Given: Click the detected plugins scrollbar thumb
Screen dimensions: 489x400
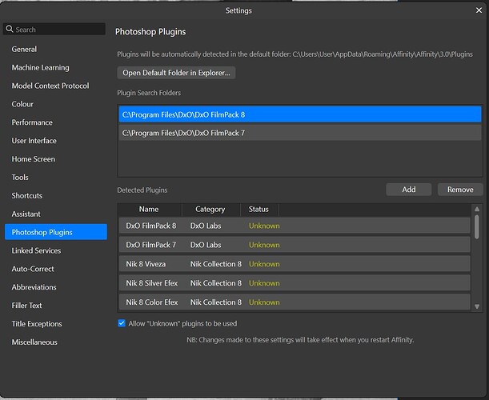Looking at the screenshot, I should [x=477, y=227].
